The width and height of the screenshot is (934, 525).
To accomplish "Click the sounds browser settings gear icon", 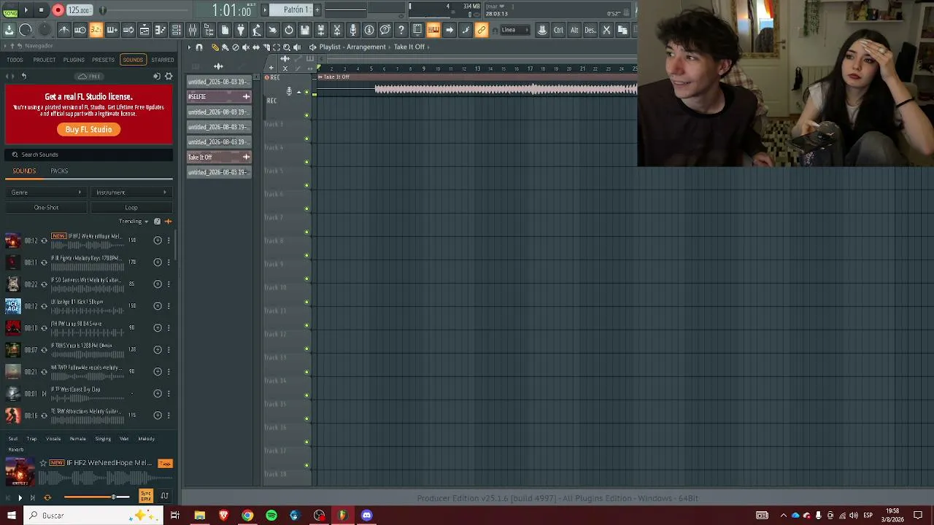I will click(x=169, y=77).
